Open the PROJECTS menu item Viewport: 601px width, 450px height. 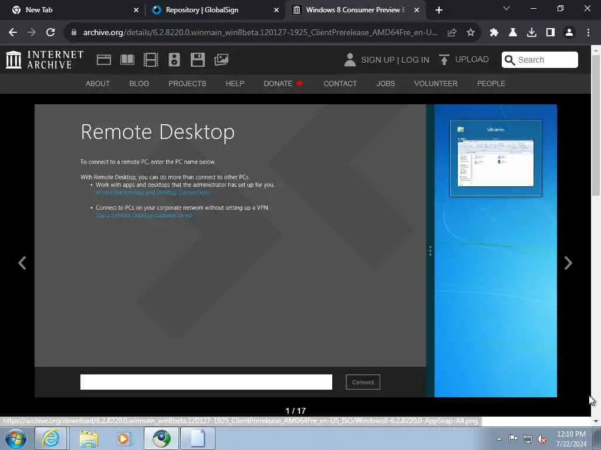[187, 83]
